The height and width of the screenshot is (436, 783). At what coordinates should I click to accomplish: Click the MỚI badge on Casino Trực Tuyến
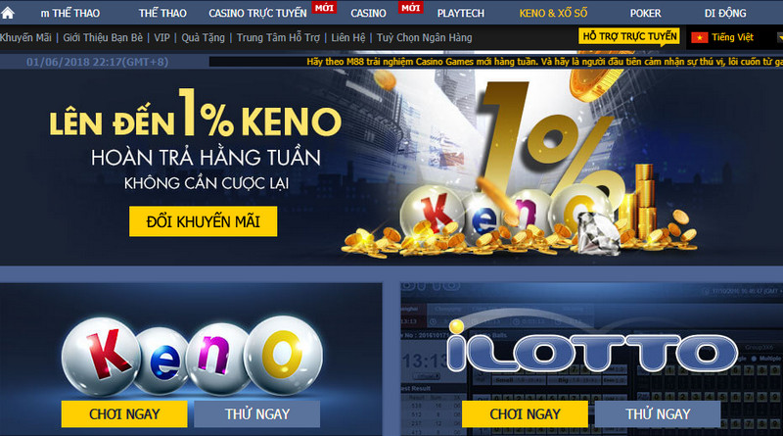pyautogui.click(x=324, y=8)
